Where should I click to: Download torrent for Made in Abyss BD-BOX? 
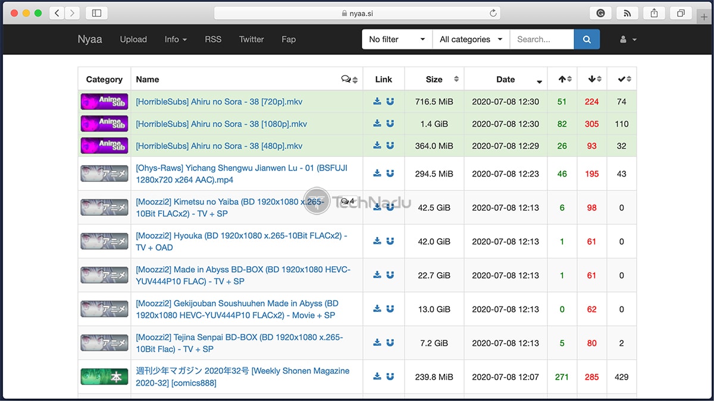(x=377, y=275)
